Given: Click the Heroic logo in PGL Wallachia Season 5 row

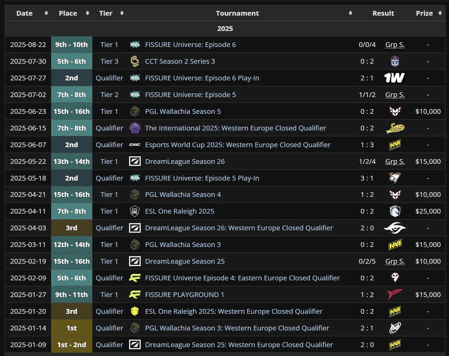Looking at the screenshot, I should click(395, 111).
